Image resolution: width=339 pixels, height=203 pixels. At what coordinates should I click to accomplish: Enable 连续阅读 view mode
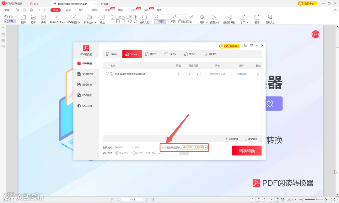(185, 21)
